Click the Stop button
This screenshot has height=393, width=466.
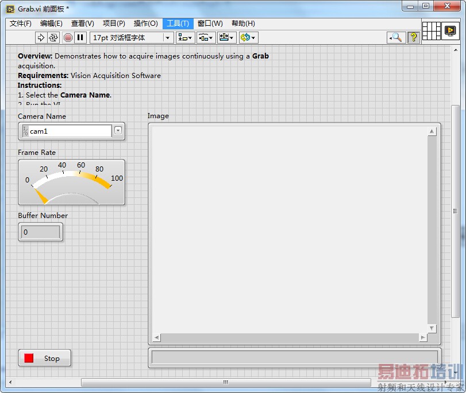45,358
